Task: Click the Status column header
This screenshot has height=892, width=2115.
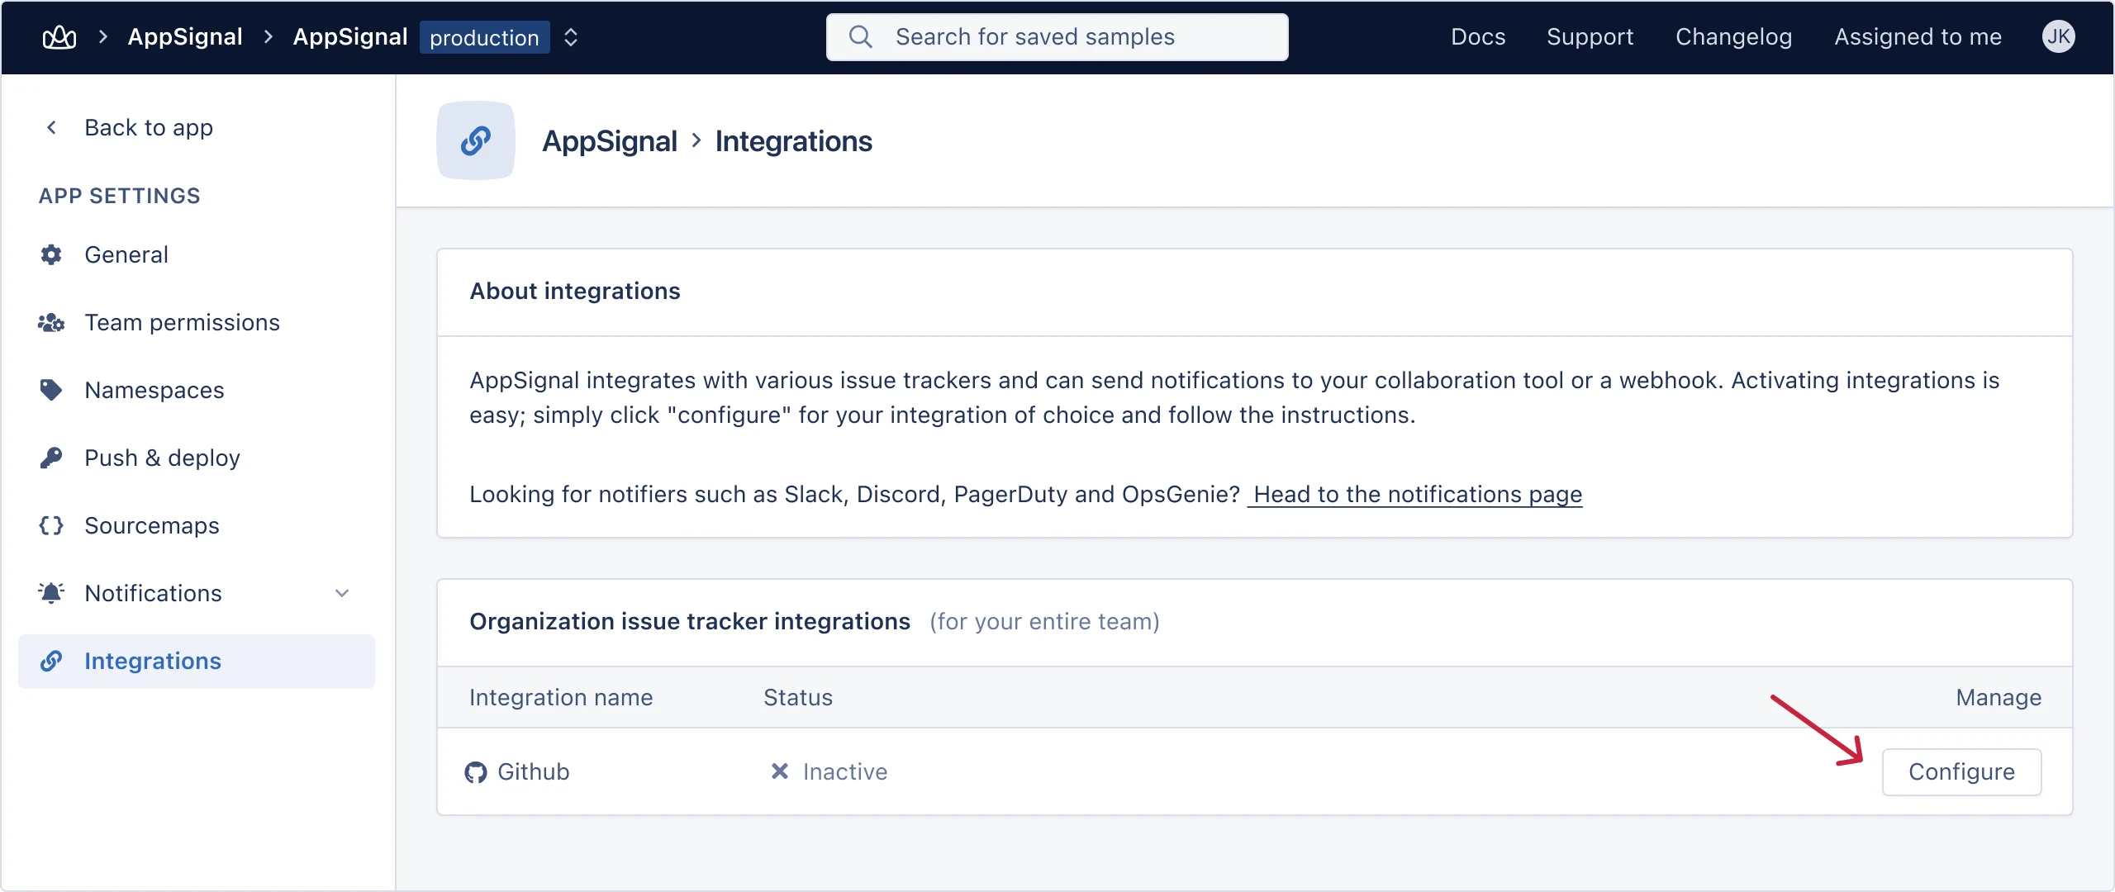Action: 798,698
